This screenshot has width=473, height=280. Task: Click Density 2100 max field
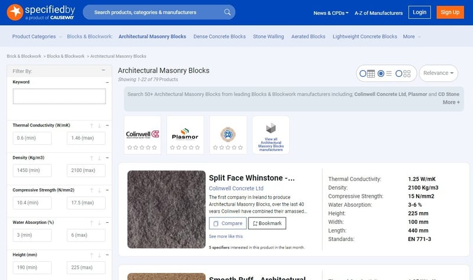pyautogui.click(x=86, y=170)
